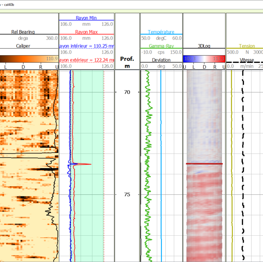Click the 70 m depth marker

[x=127, y=92]
